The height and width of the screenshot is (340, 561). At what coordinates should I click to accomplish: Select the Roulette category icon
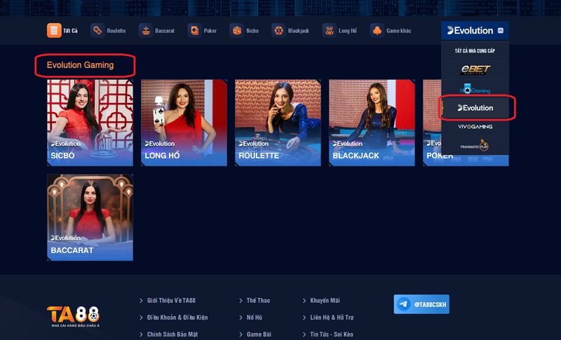pos(97,30)
